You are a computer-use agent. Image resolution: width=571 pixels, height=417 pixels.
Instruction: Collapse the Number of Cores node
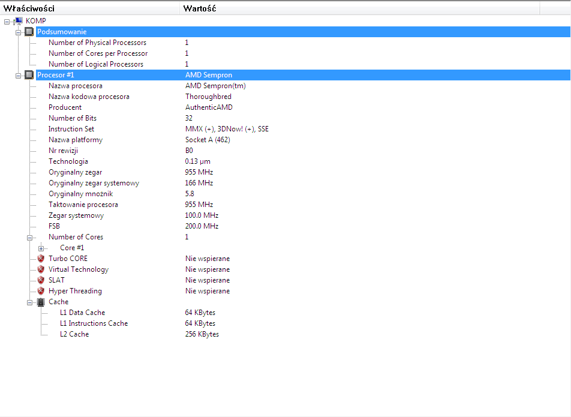point(30,238)
